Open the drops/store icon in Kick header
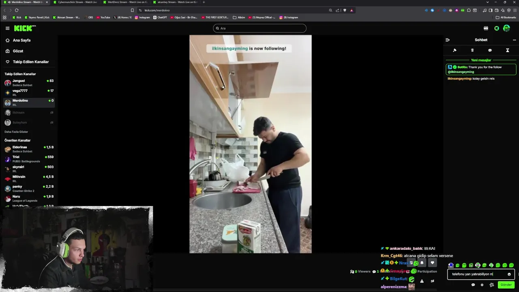This screenshot has height=292, width=519. (486, 28)
